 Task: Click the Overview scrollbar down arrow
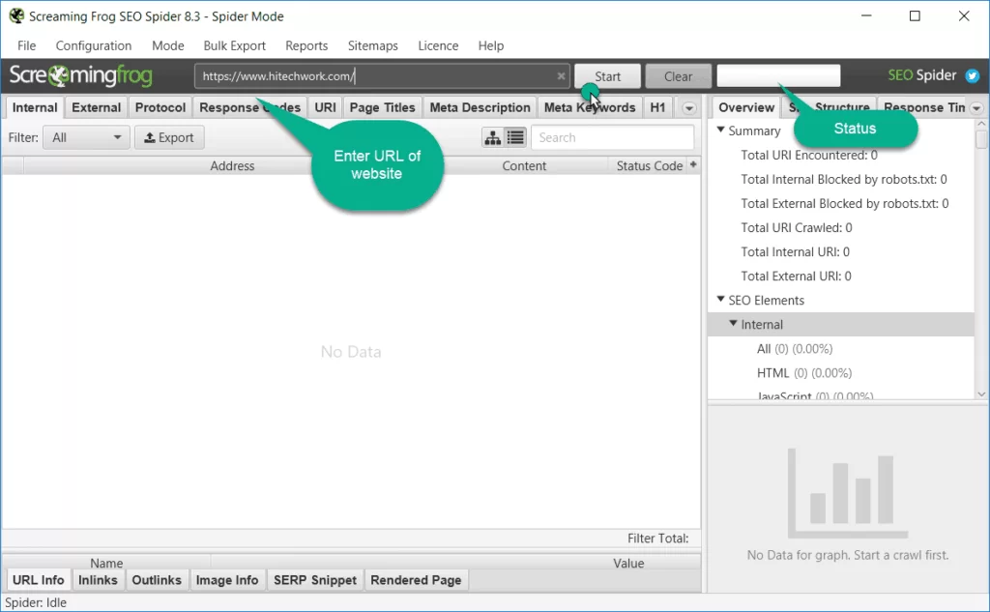[x=980, y=394]
